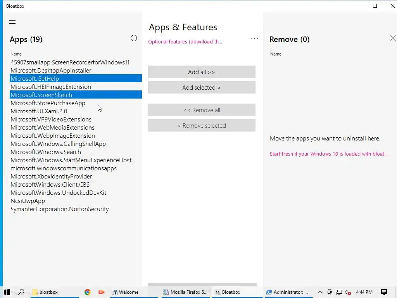Viewport: 397px width, 298px height.
Task: Open the clock showing 4:44 PM
Action: [x=364, y=292]
